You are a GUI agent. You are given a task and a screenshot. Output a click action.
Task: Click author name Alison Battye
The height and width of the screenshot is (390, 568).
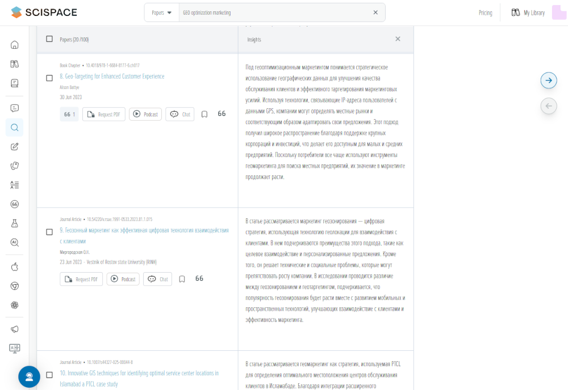click(x=69, y=87)
